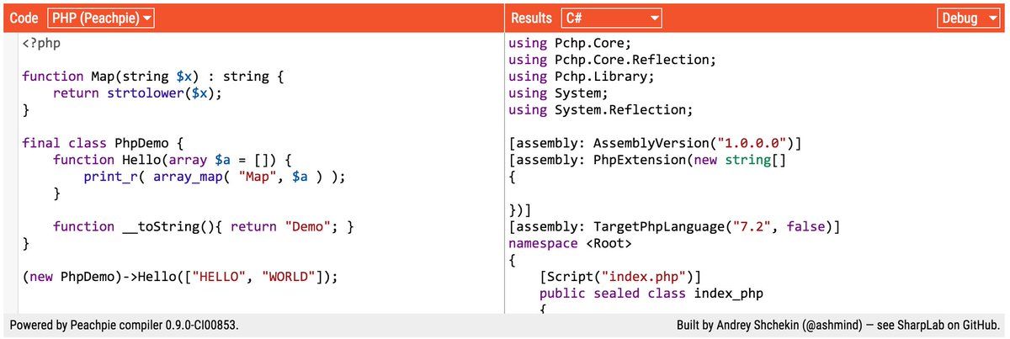Open the C# results language dropdown
Viewport: 1010px width, 339px height.
[x=611, y=18]
